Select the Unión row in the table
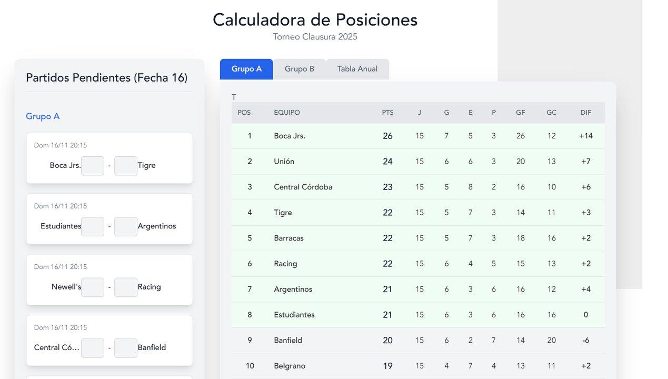 (x=416, y=161)
